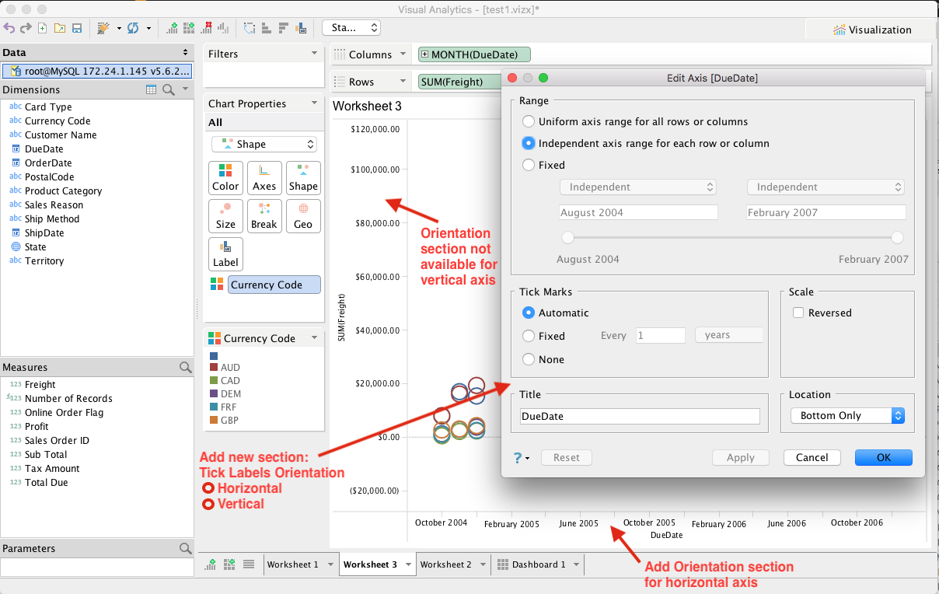Click new dashboard icon in bottom tab bar

pos(229,564)
